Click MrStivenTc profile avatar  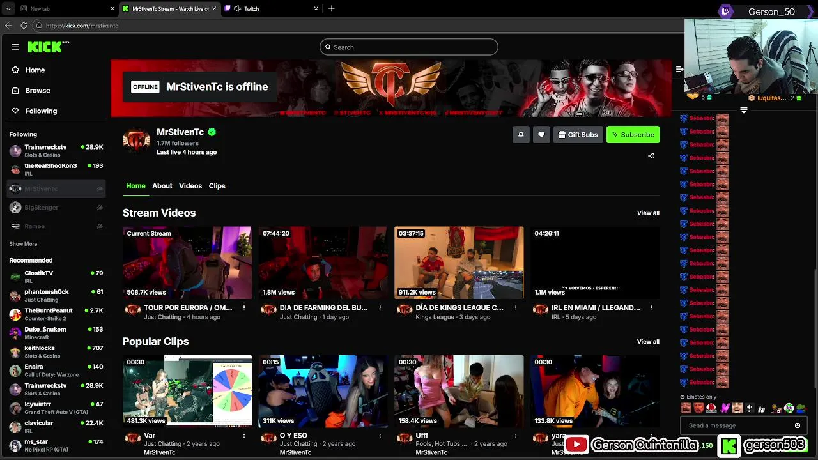click(x=136, y=140)
